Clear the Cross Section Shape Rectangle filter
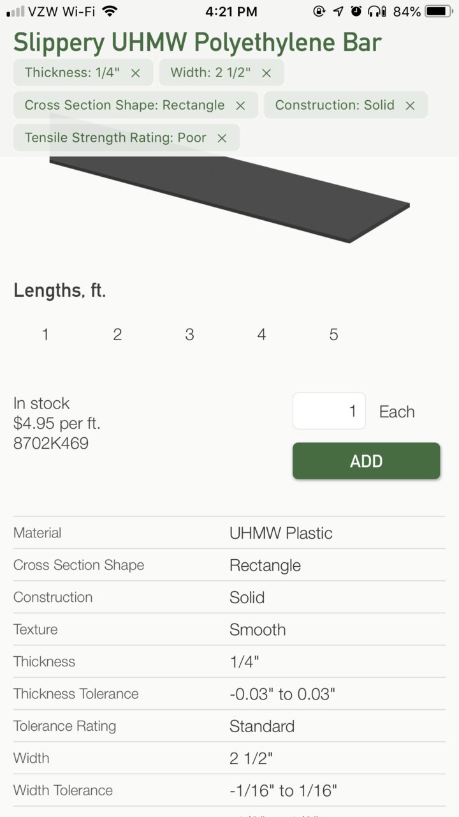Viewport: 459px width, 817px height. pos(240,105)
